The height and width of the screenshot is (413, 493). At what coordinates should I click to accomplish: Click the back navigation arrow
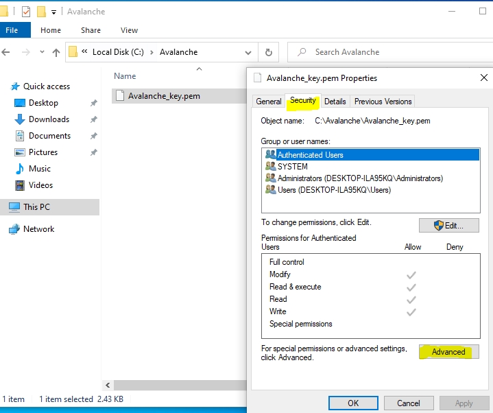(x=7, y=52)
